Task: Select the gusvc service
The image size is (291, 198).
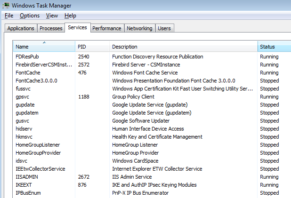Action: click(23, 121)
